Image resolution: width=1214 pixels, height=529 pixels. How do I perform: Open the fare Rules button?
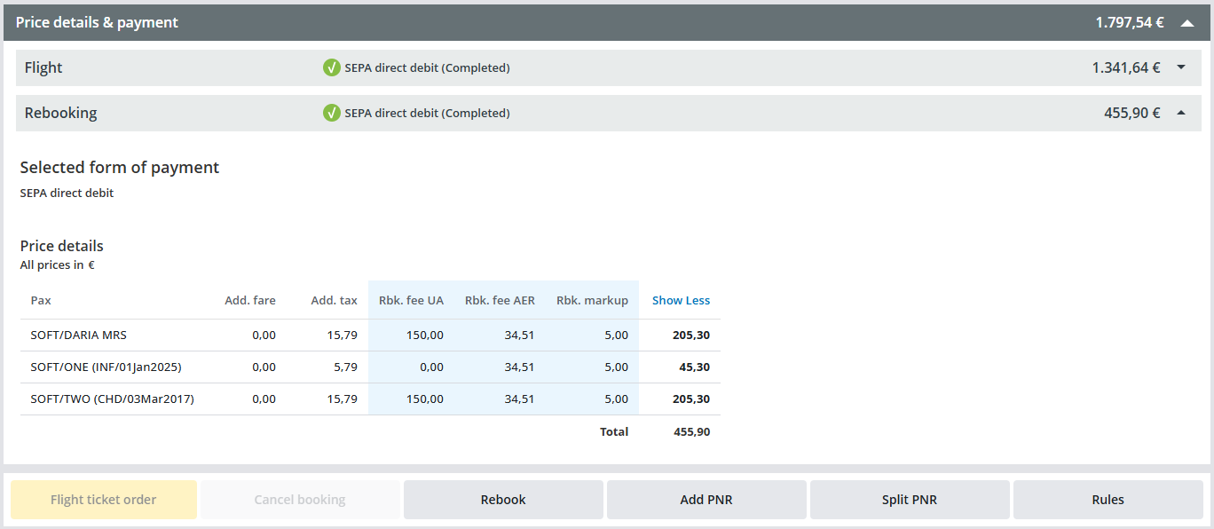1108,500
